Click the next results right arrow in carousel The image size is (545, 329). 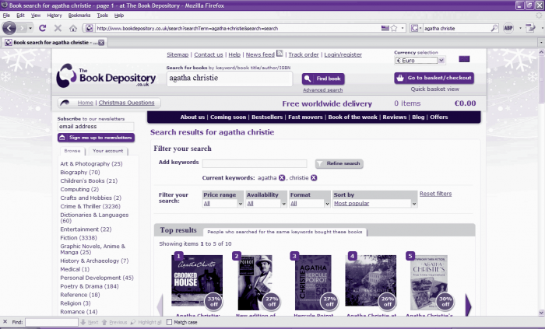coord(469,306)
